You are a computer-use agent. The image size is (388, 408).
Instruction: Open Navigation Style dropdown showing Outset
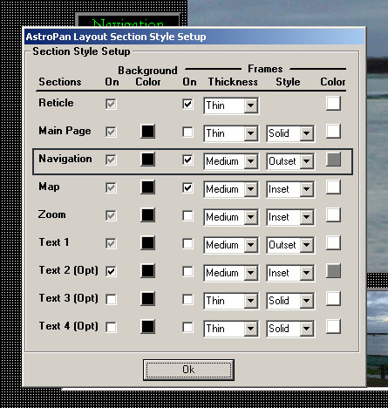click(x=290, y=161)
